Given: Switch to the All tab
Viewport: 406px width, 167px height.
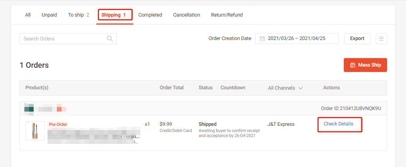Looking at the screenshot, I should point(28,15).
